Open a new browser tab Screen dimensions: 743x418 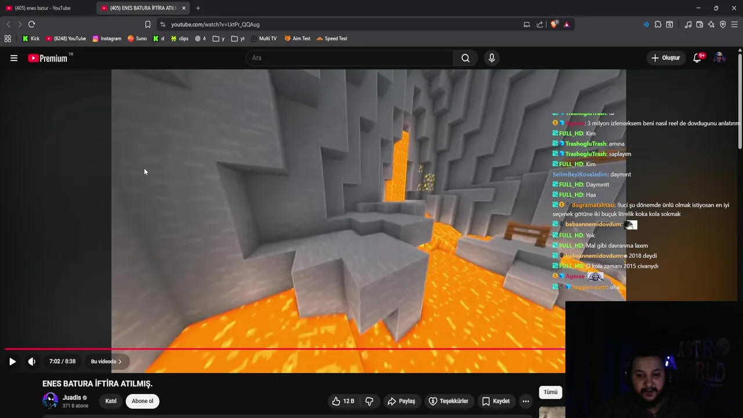pos(198,8)
